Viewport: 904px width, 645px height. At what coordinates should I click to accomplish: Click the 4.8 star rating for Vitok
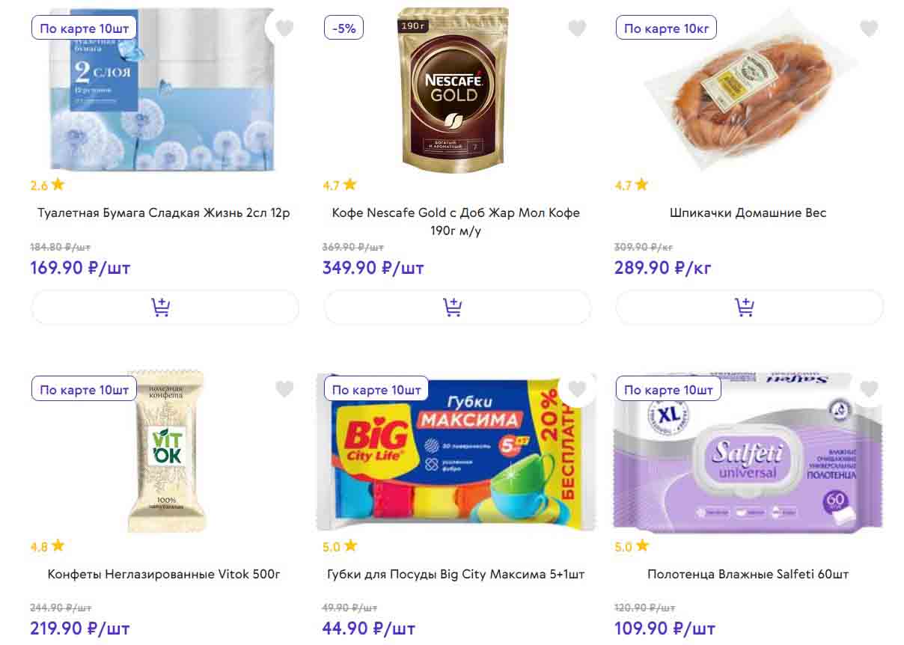point(47,546)
